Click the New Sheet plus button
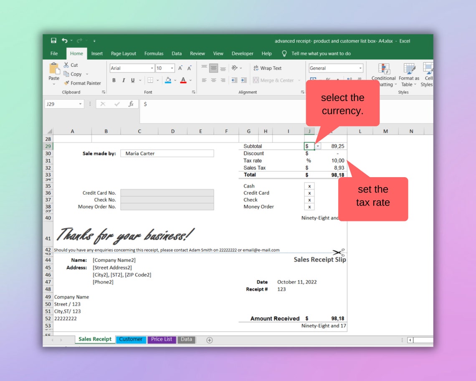Viewport: 476px width, 381px height. (209, 340)
